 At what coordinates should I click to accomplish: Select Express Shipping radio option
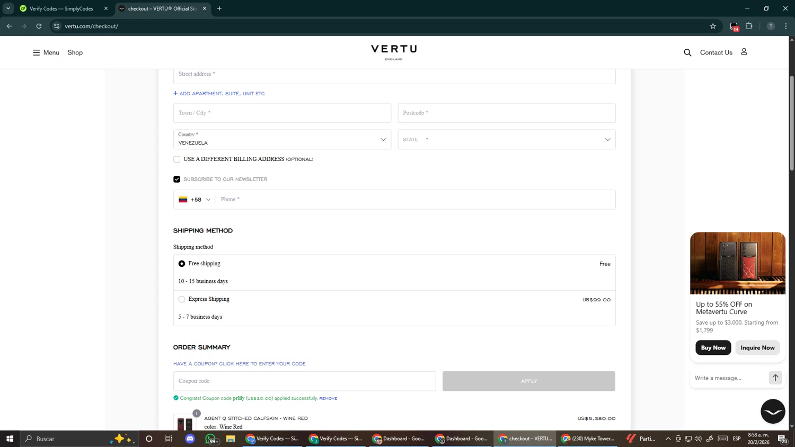pyautogui.click(x=182, y=299)
